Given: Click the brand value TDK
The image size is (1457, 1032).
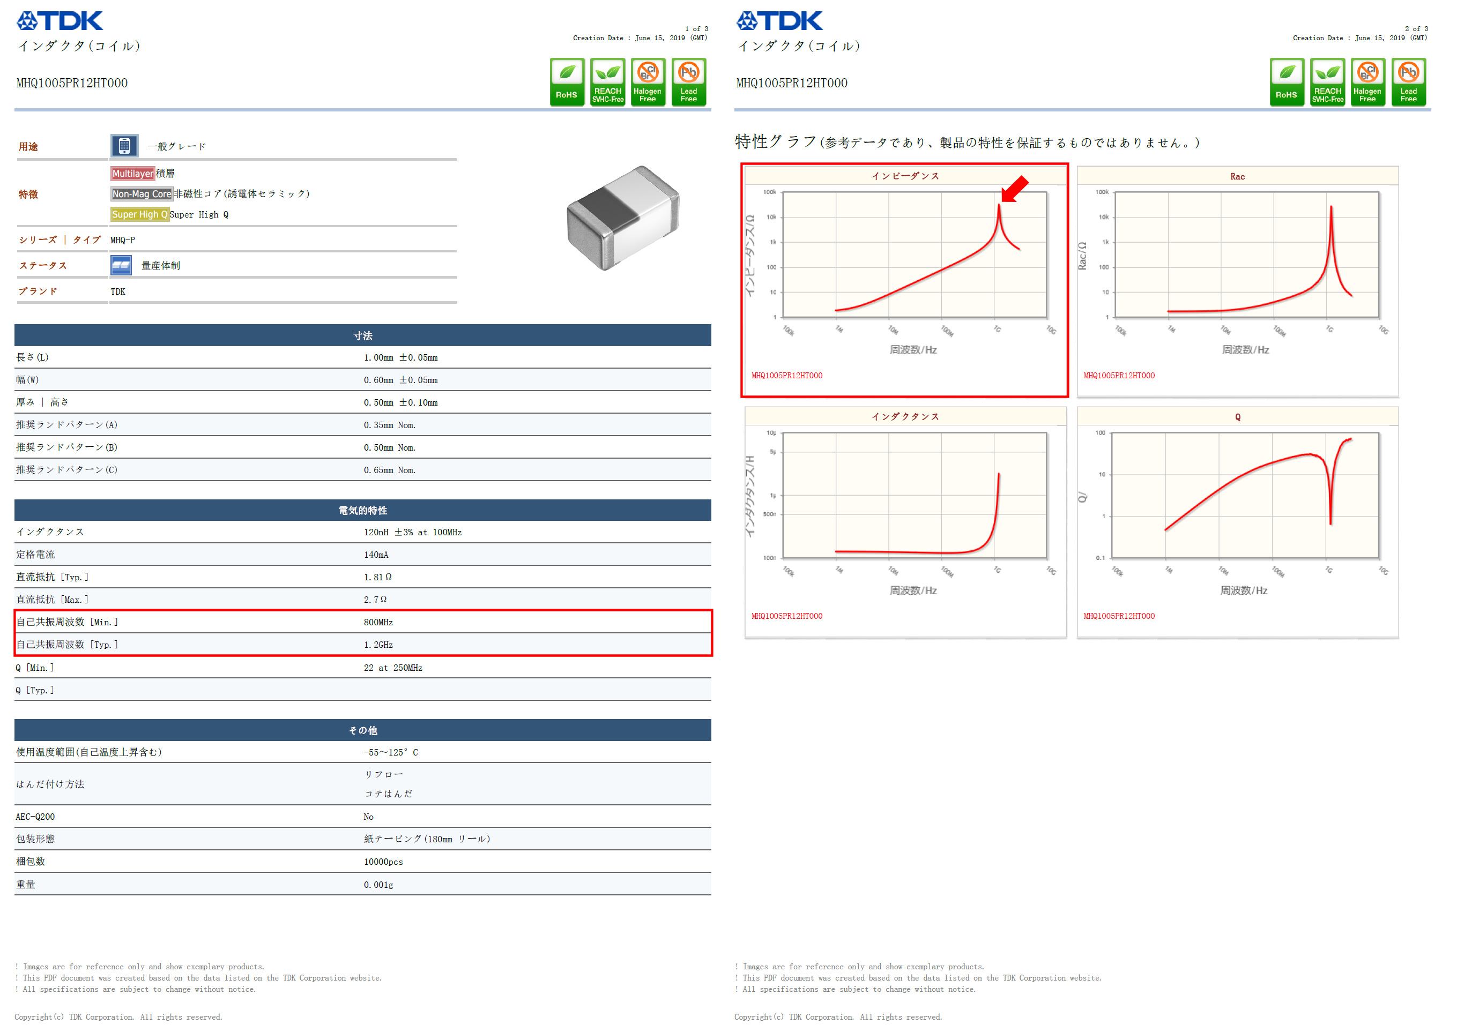Looking at the screenshot, I should (x=118, y=291).
